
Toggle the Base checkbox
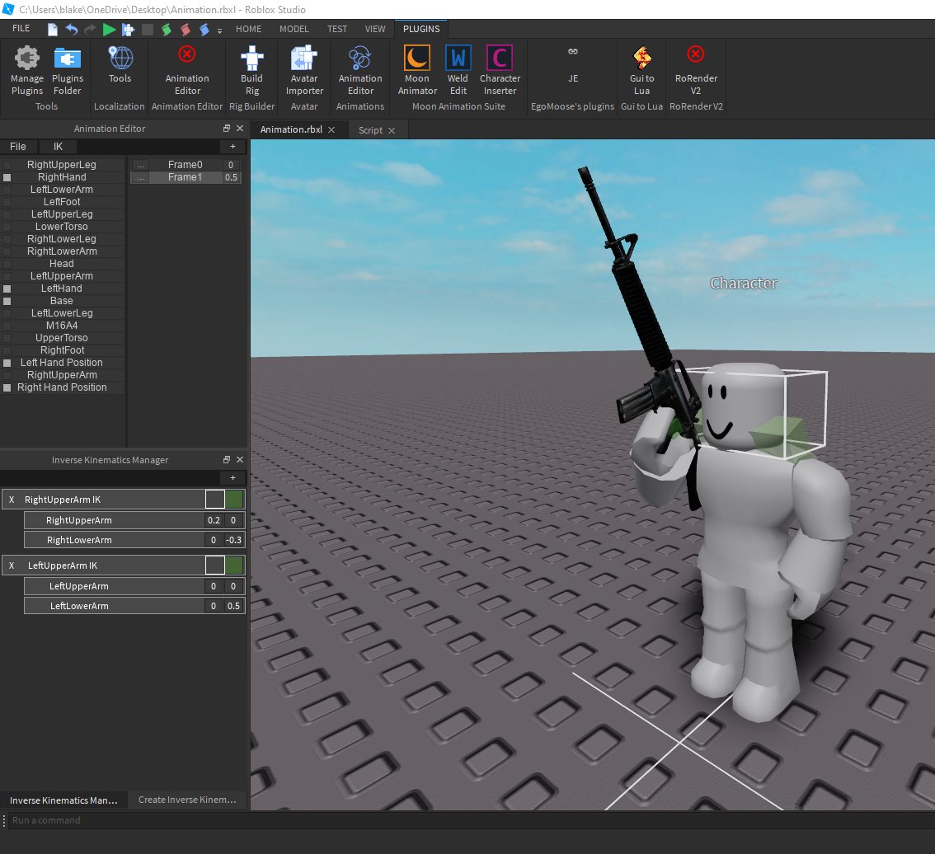coord(7,301)
